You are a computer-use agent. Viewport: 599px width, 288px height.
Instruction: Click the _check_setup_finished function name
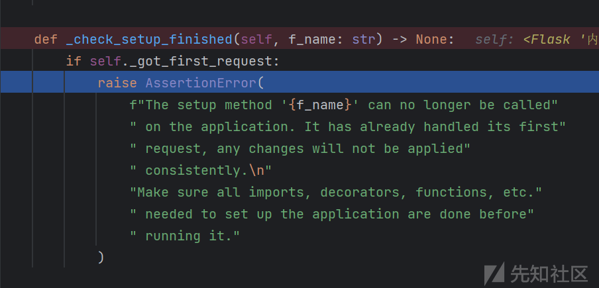coord(149,39)
